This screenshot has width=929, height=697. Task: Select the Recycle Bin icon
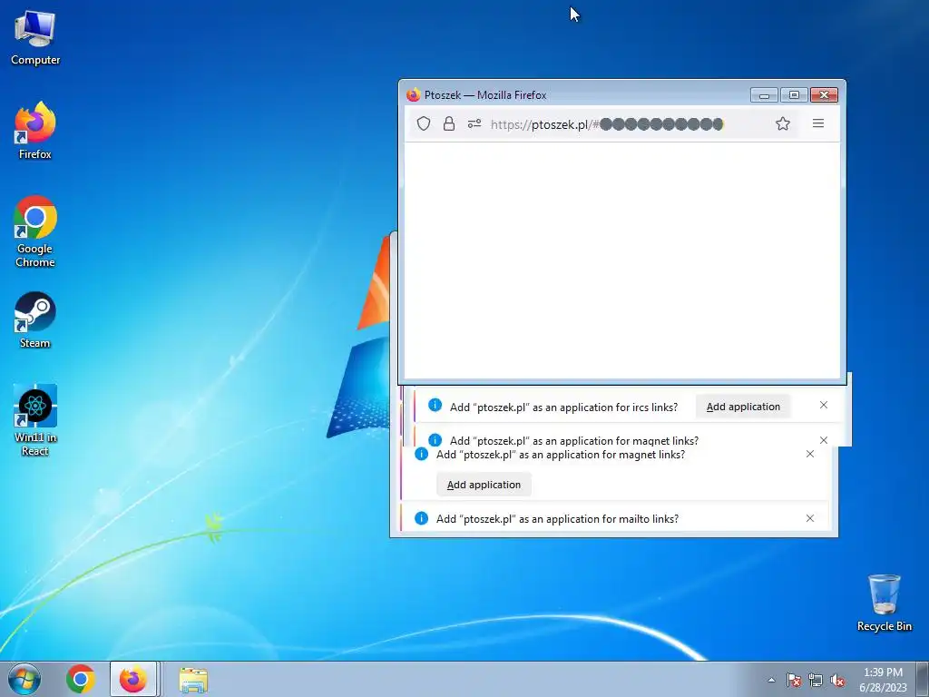tap(884, 603)
